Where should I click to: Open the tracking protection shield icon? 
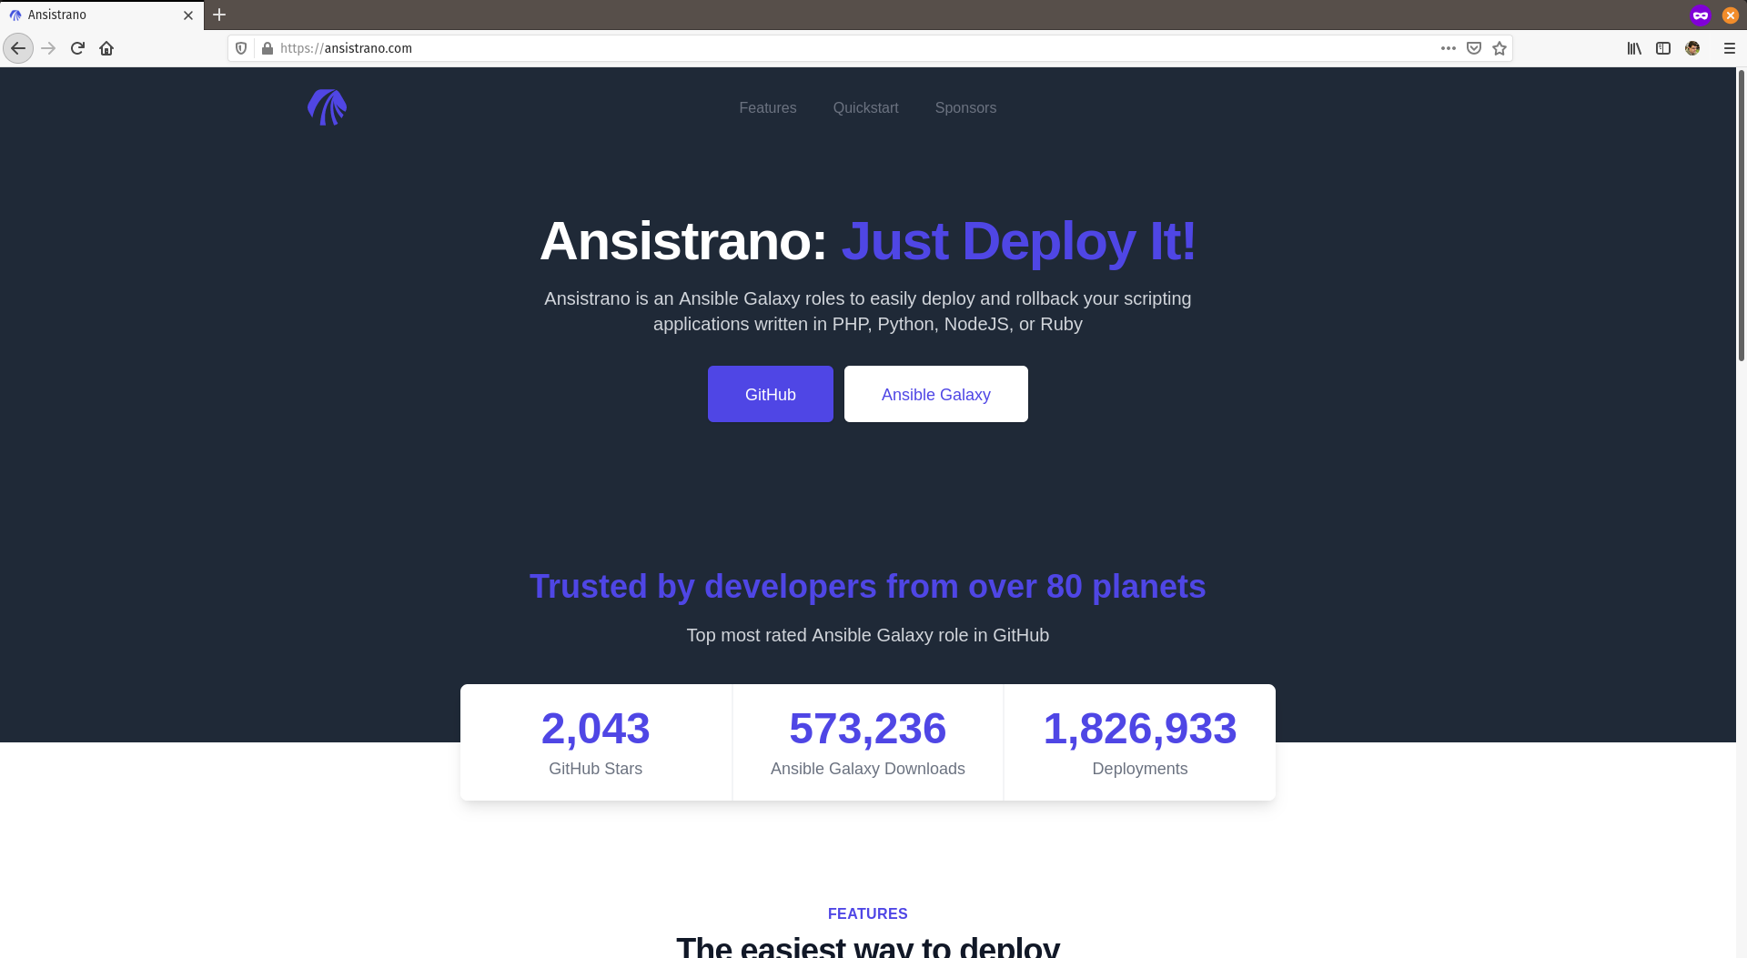[x=241, y=48]
